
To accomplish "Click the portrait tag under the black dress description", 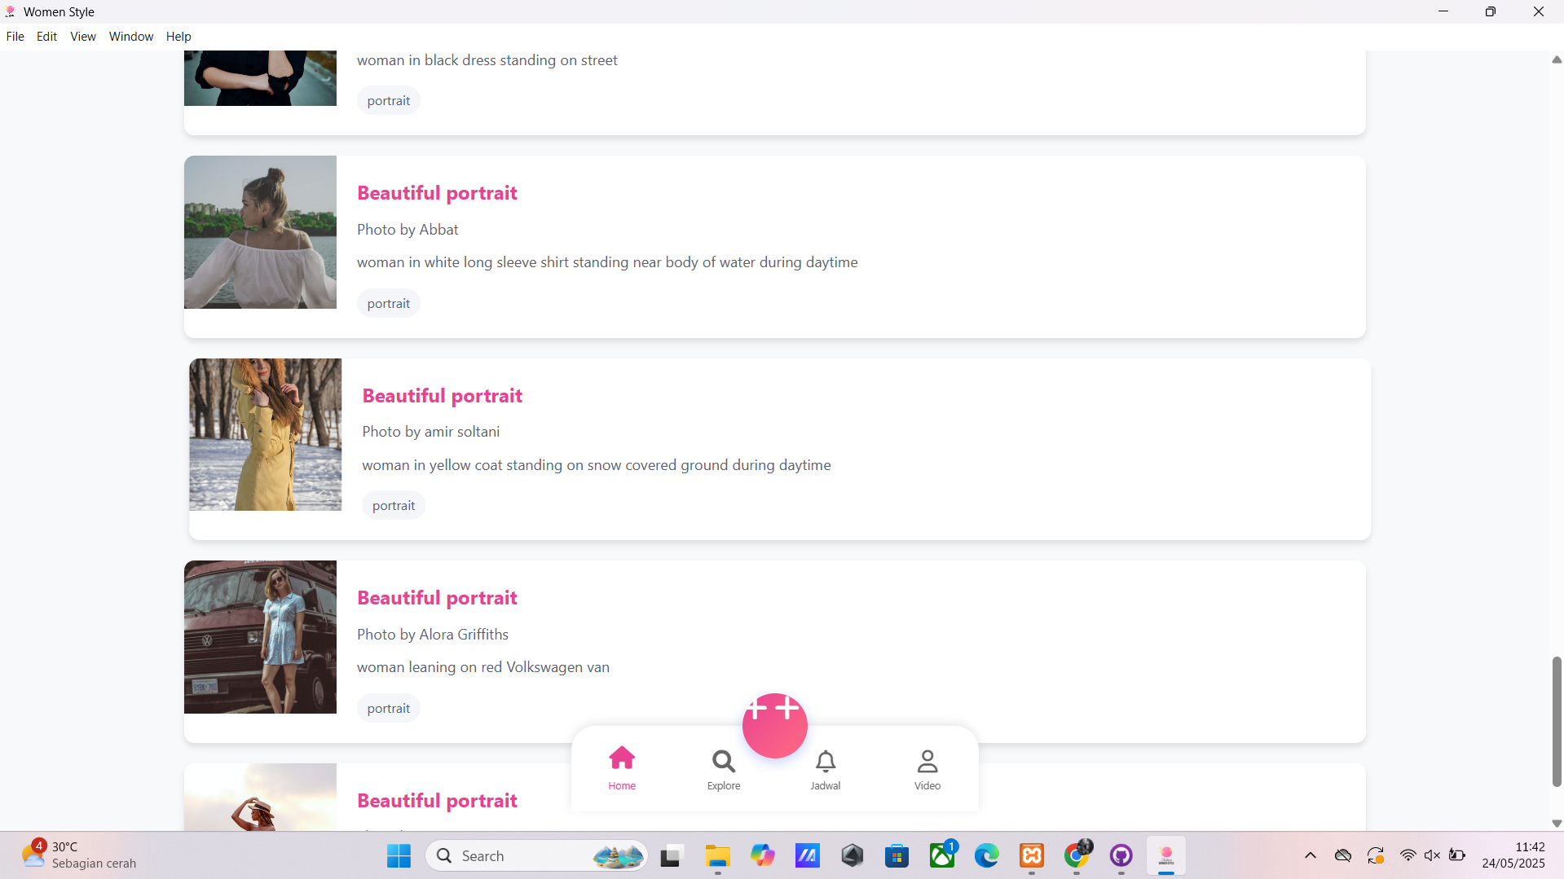I will pyautogui.click(x=389, y=100).
